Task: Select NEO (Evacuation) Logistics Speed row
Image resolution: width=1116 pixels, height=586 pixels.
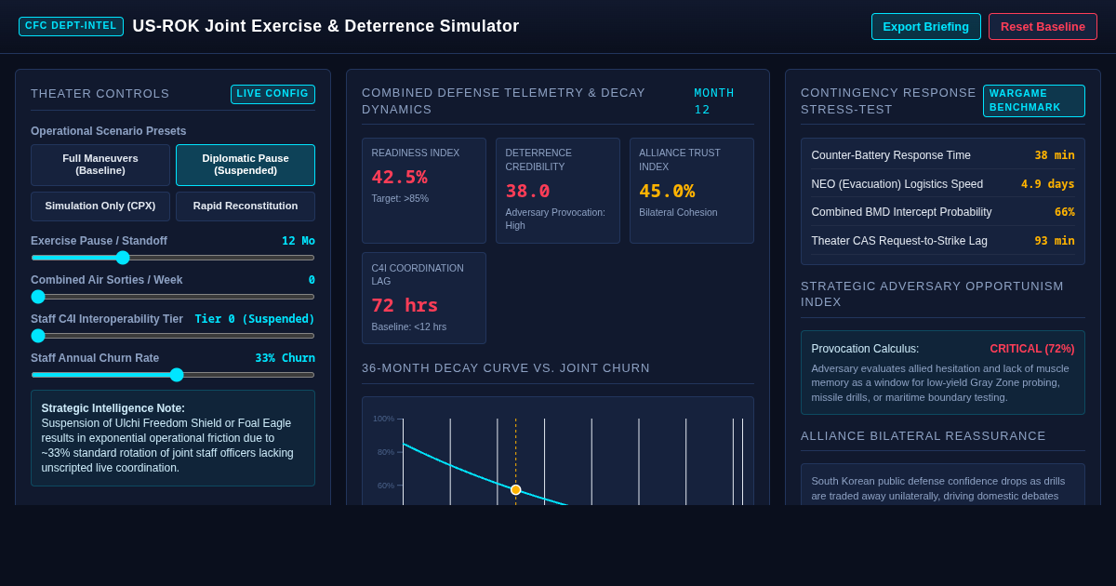Action: click(x=943, y=184)
